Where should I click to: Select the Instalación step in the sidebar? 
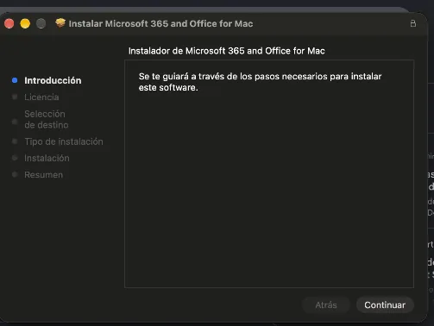47,158
